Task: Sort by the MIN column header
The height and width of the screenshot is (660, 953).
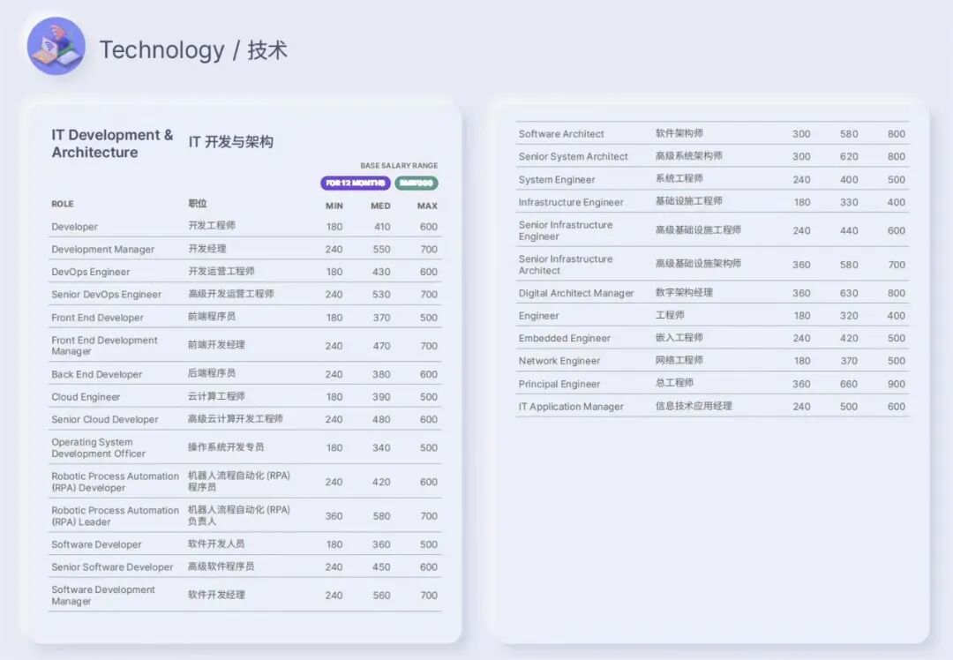Action: (x=334, y=204)
